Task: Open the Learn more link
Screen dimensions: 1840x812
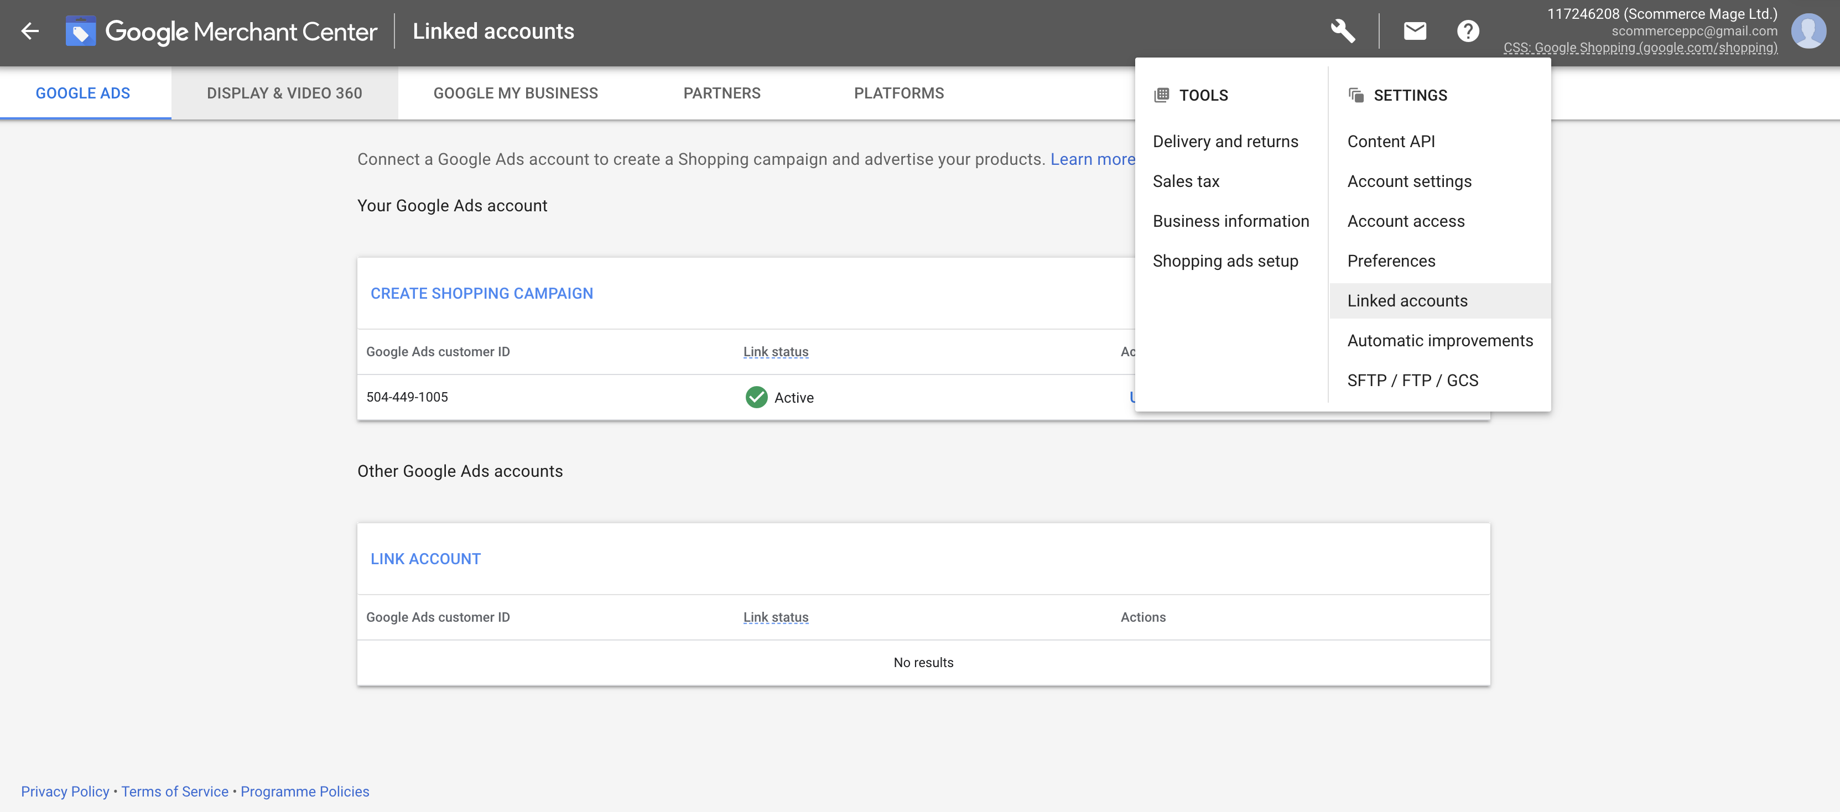Action: tap(1092, 159)
